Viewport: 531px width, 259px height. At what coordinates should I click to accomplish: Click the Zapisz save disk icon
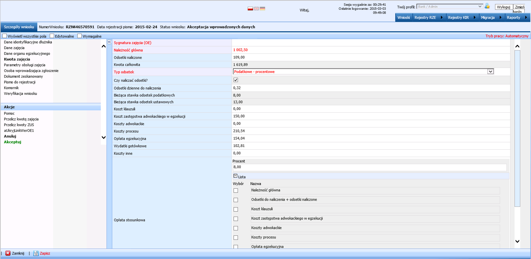coord(36,253)
